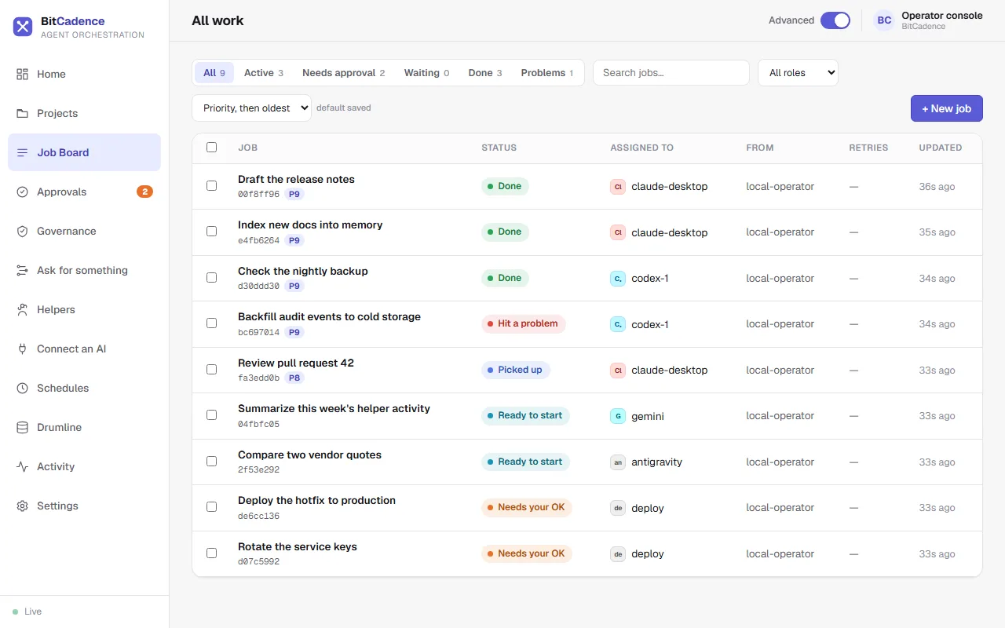1005x628 pixels.
Task: Click the antigravity agent avatar
Action: 618,462
